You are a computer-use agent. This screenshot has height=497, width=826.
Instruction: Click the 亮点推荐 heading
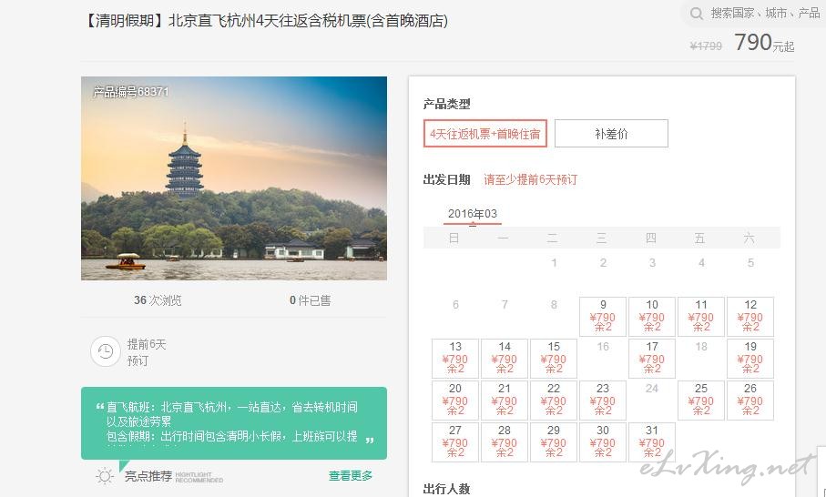(x=148, y=476)
